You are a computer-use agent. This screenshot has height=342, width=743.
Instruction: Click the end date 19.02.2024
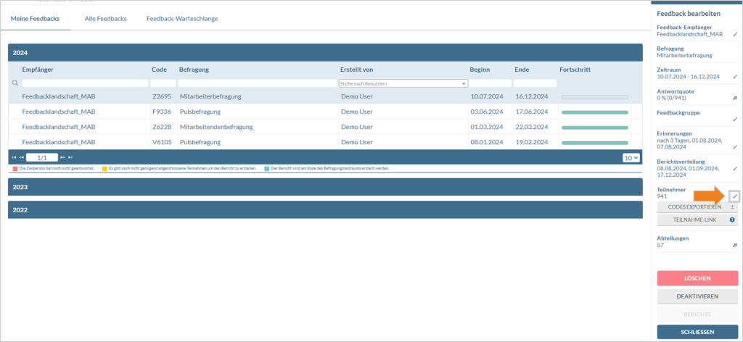(x=532, y=143)
